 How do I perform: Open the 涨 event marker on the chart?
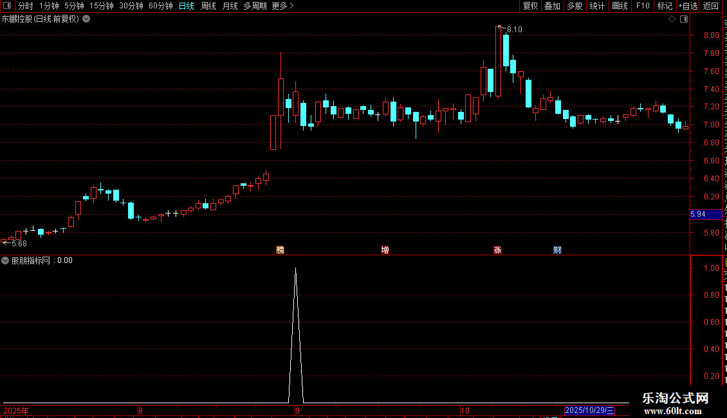point(497,250)
